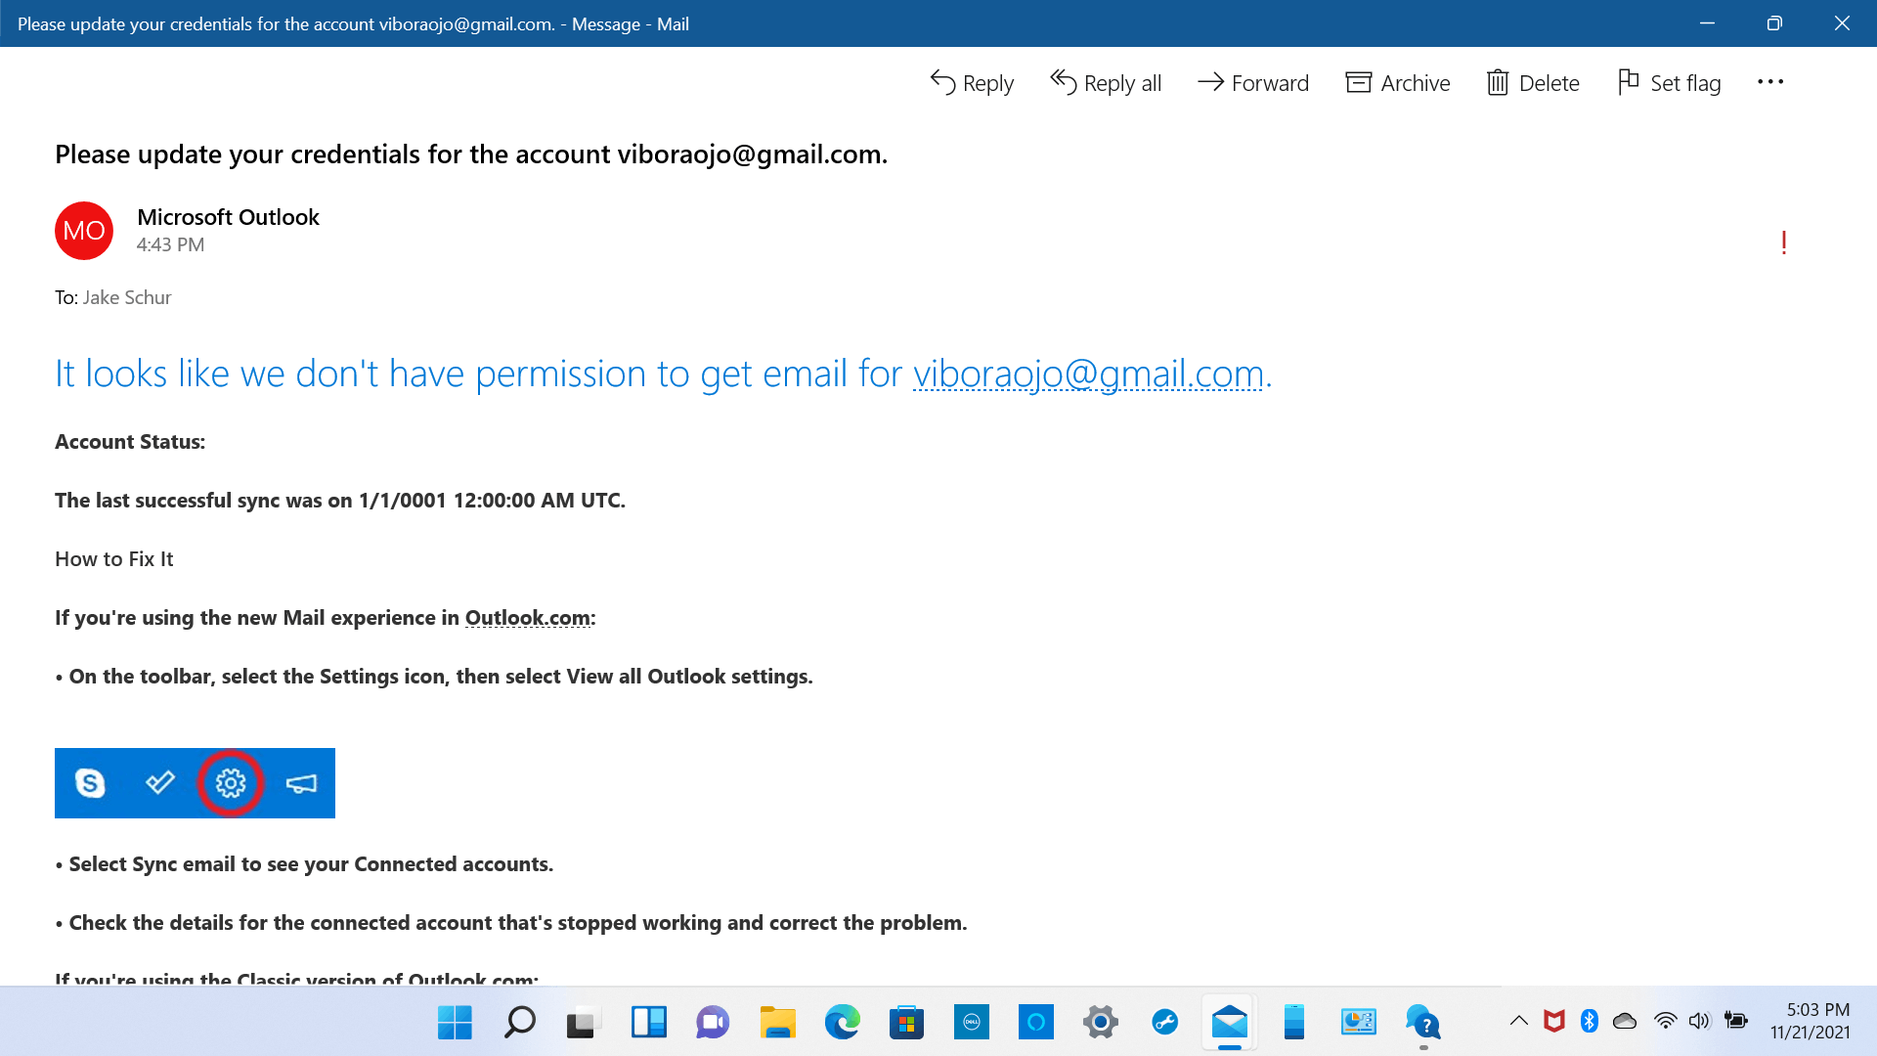Open Get Help app in taskbar

coord(1423,1023)
